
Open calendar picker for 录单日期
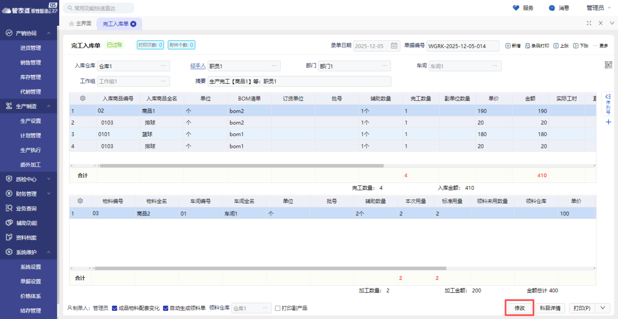394,46
